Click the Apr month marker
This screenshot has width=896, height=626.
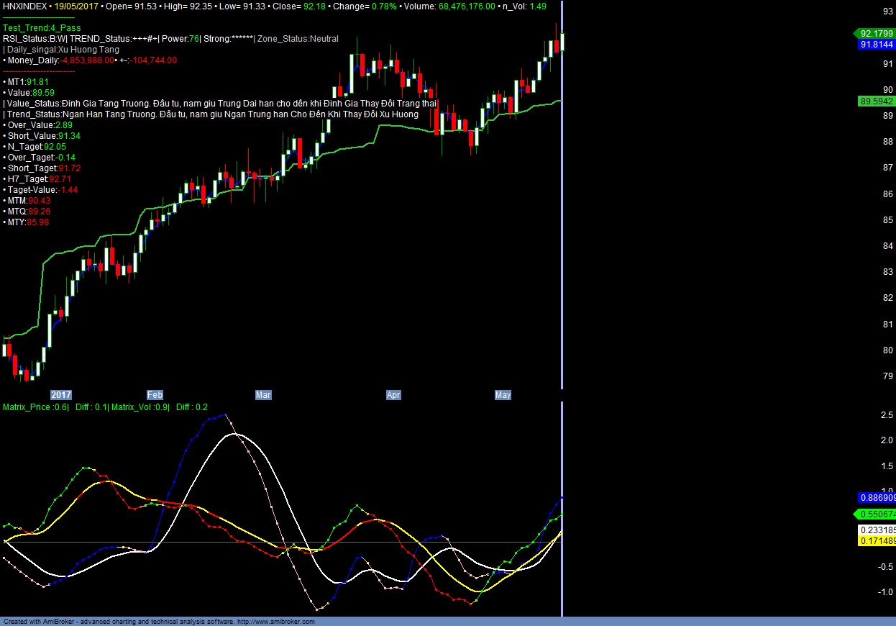393,395
